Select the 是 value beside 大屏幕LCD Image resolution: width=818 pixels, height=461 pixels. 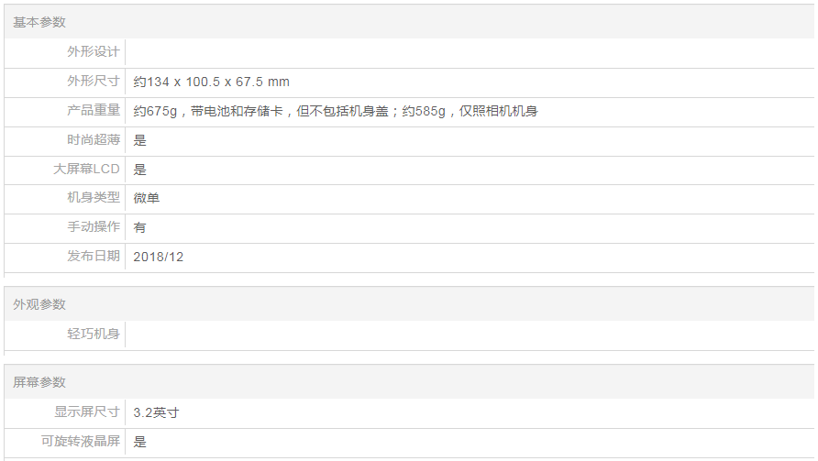pos(139,169)
